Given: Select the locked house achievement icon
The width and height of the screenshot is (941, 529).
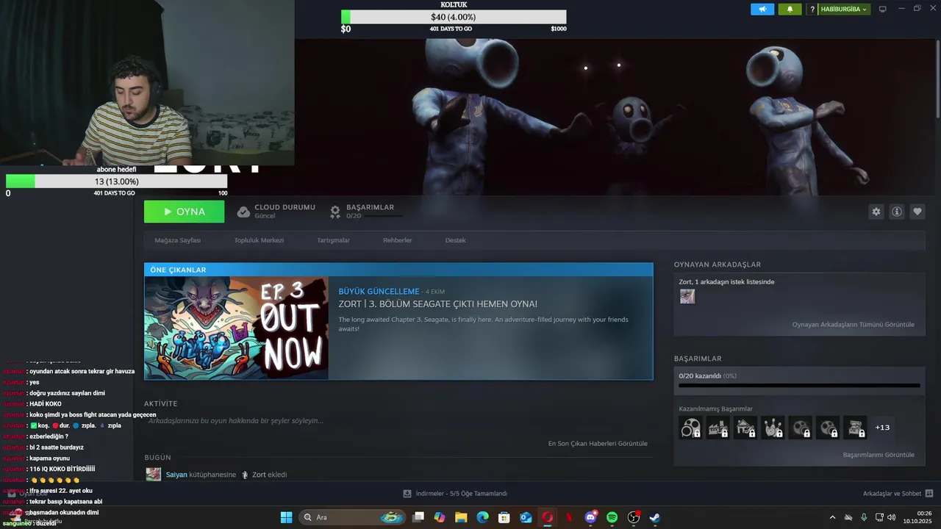Looking at the screenshot, I should point(745,427).
